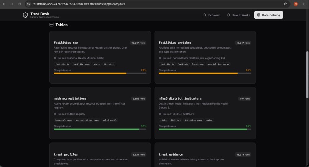Click the specialties_array column tag

[x=218, y=64]
